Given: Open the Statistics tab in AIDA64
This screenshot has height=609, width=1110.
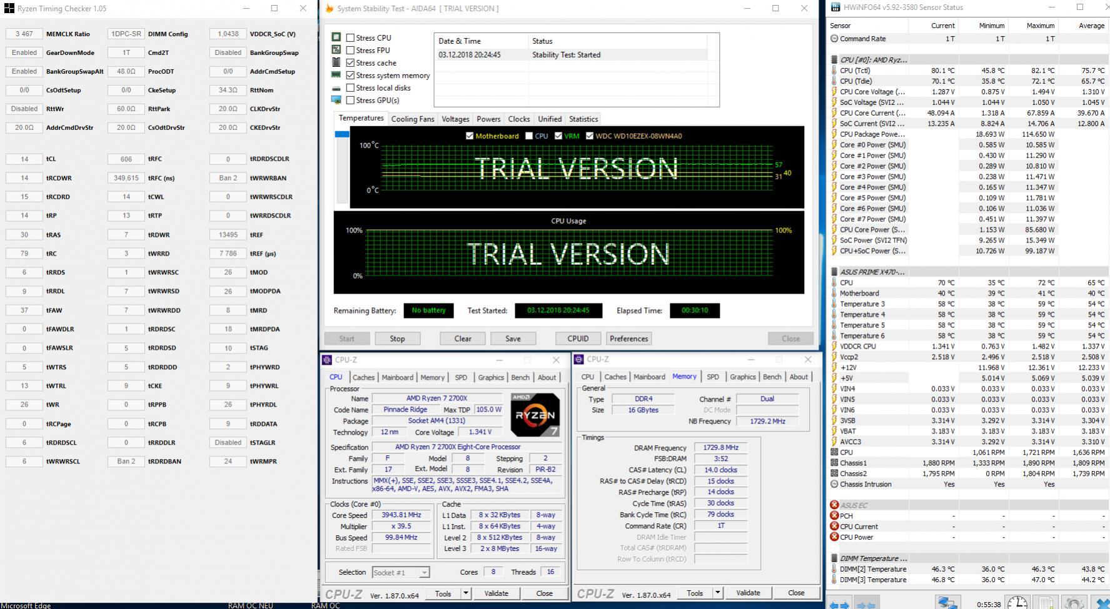Looking at the screenshot, I should click(x=583, y=119).
